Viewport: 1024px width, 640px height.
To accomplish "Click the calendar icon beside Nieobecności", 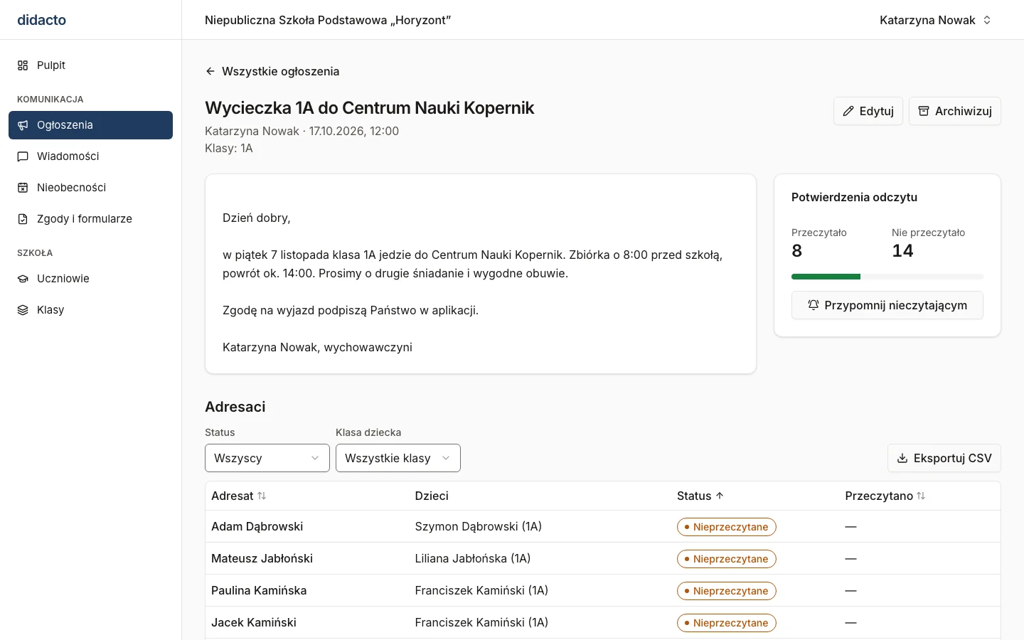I will click(x=23, y=188).
